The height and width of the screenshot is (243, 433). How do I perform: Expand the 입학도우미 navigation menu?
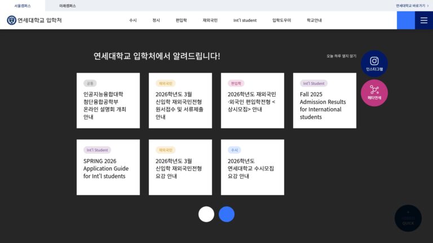[x=281, y=20]
